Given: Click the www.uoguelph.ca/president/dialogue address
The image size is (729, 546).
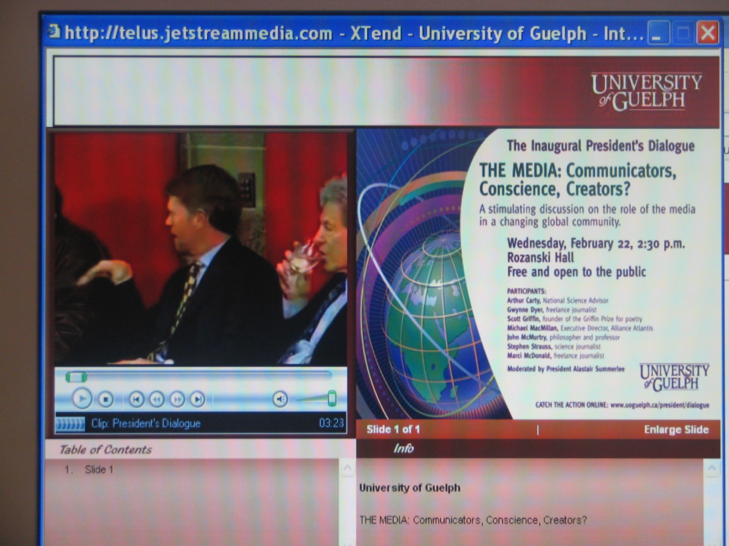Looking at the screenshot, I should click(x=660, y=405).
